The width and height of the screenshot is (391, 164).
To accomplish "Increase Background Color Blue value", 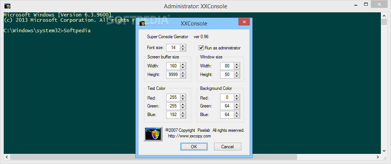I will [237, 113].
